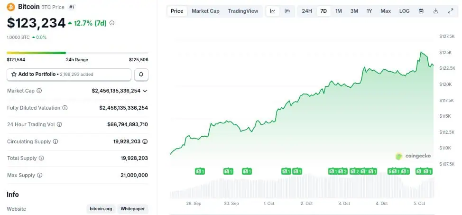
Task: Expand the chart to fullscreen
Action: (451, 11)
